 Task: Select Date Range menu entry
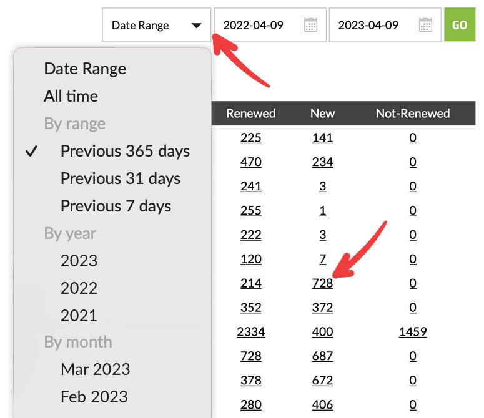(85, 69)
